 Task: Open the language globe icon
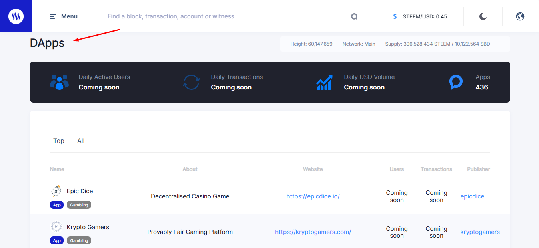coord(520,16)
